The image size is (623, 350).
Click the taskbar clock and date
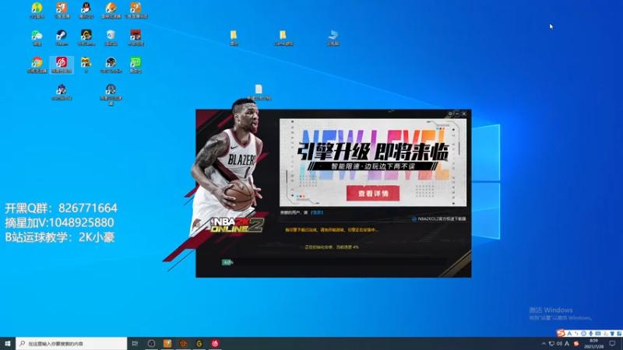click(x=593, y=344)
